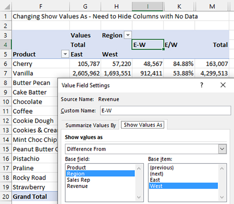Click the E/W header cell
The width and height of the screenshot is (234, 204).
pyautogui.click(x=179, y=45)
